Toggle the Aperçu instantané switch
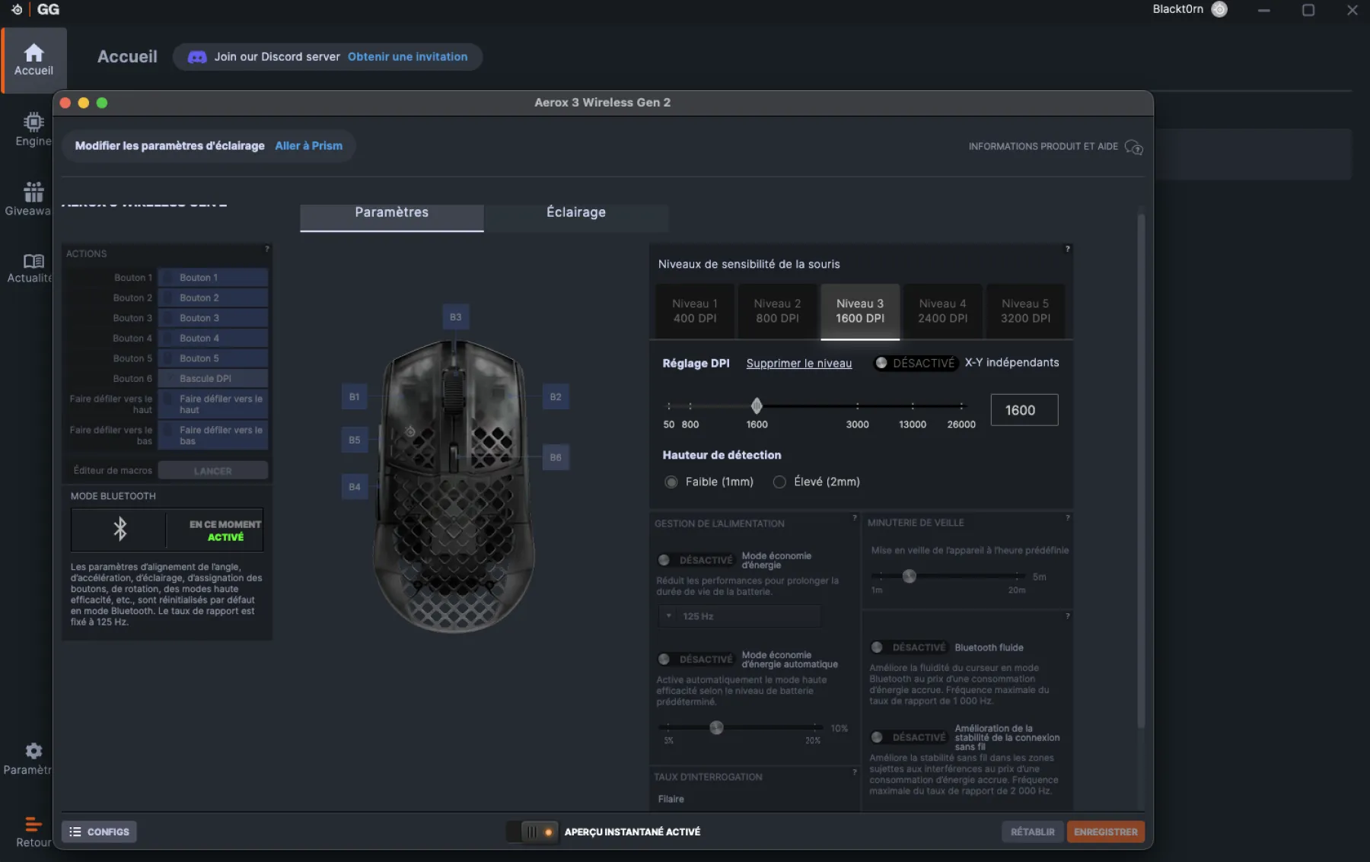The width and height of the screenshot is (1370, 862). point(534,832)
